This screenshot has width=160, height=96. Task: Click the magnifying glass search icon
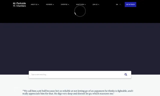(126, 74)
